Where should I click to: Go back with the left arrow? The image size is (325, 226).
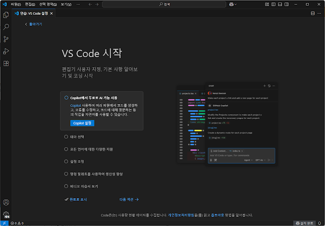click(90, 5)
